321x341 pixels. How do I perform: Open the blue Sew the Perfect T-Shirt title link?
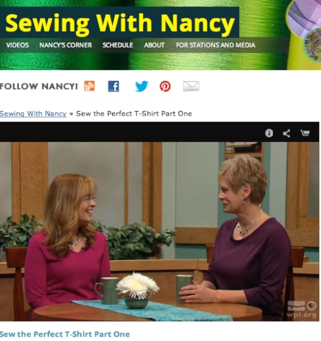click(x=65, y=334)
